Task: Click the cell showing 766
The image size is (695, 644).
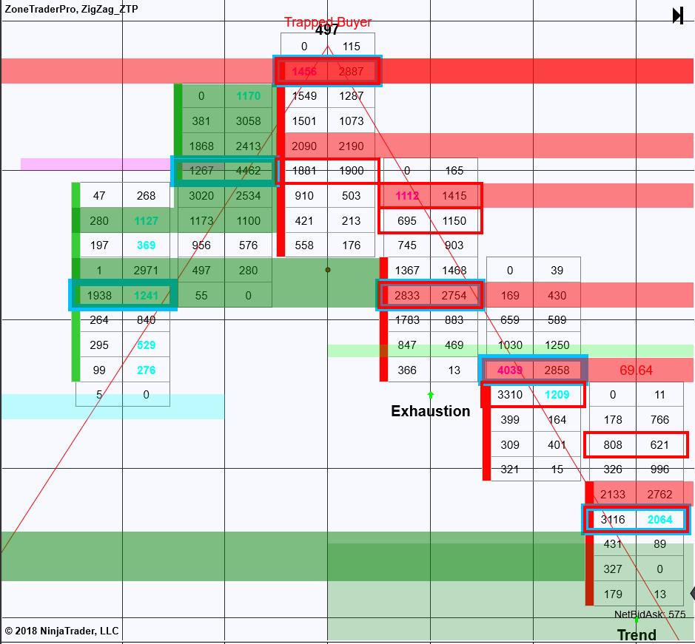Action: pos(659,420)
